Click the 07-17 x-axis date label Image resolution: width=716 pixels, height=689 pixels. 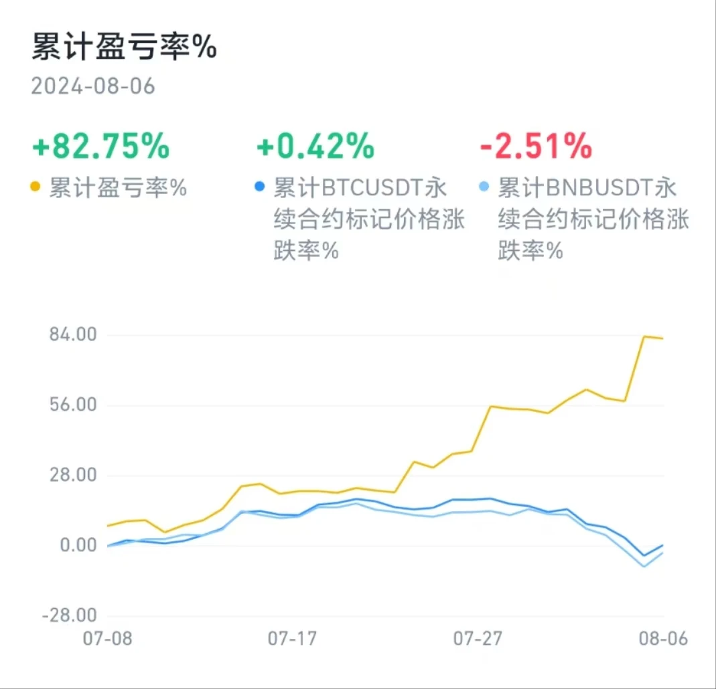coord(292,639)
